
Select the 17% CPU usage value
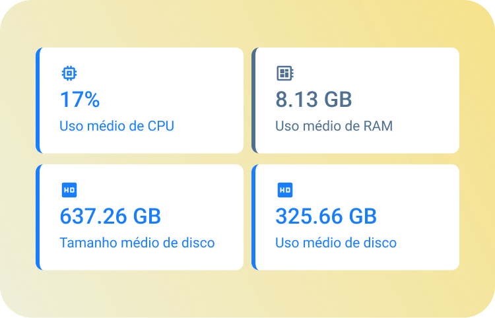(x=80, y=100)
